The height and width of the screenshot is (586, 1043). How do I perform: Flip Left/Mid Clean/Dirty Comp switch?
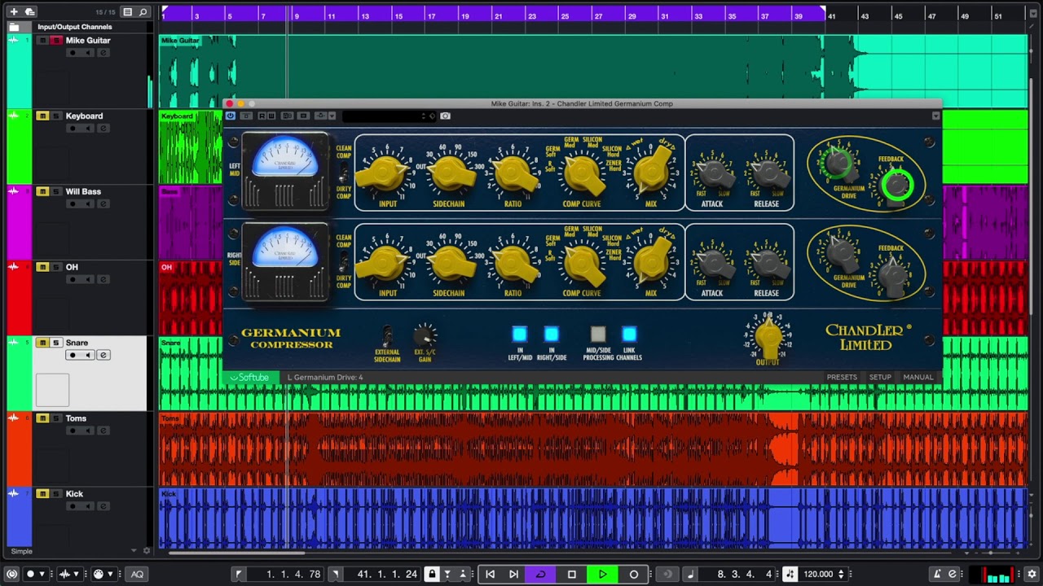[x=344, y=173]
